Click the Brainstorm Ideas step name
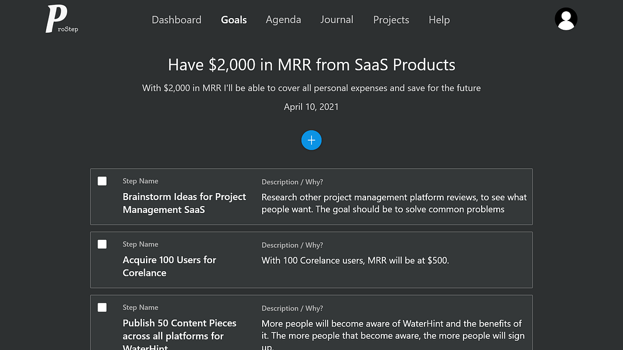 184,203
